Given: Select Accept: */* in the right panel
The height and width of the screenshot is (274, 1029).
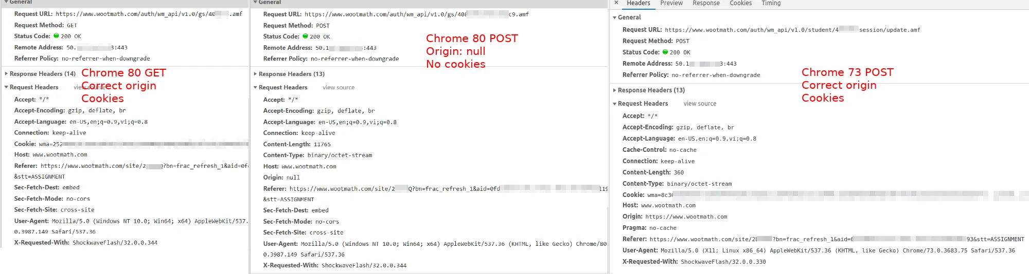Looking at the screenshot, I should [x=640, y=116].
